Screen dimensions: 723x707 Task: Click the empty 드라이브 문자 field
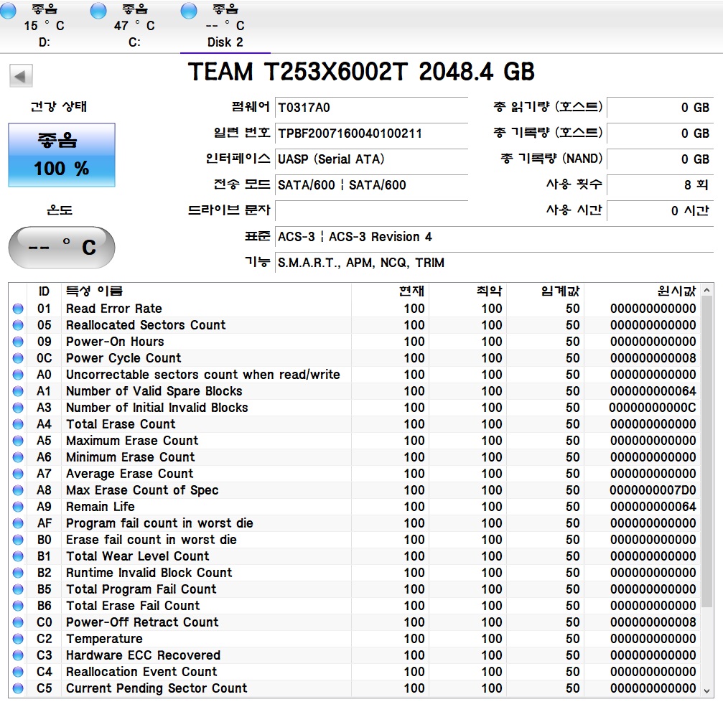372,211
